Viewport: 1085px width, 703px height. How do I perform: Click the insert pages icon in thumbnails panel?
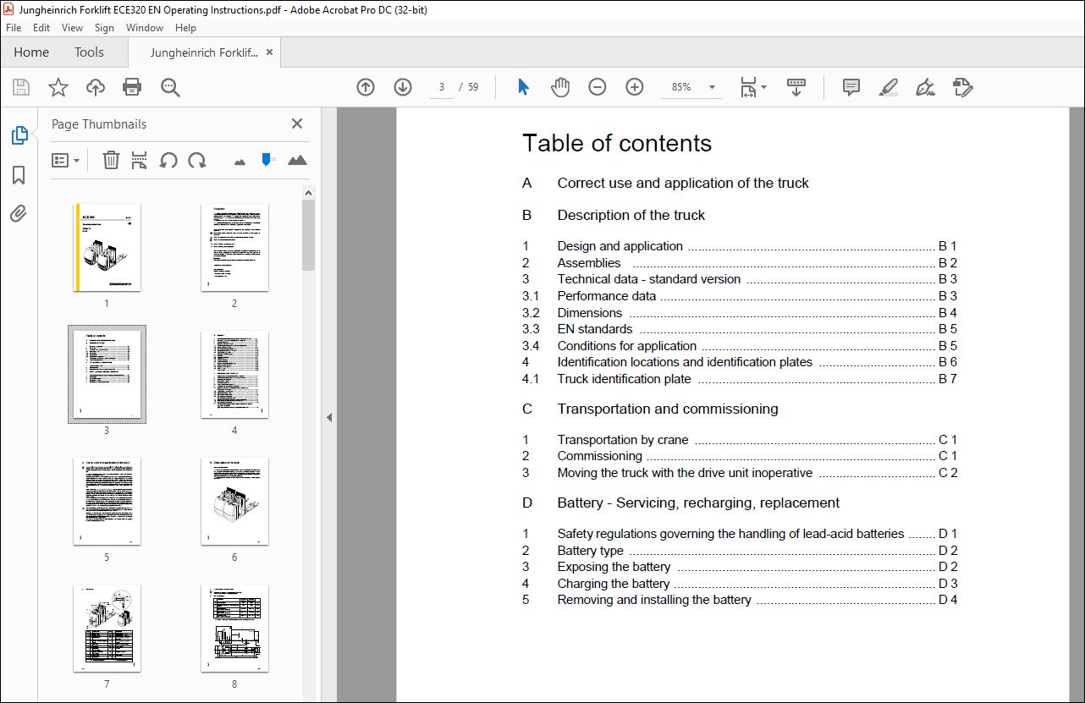coord(140,160)
